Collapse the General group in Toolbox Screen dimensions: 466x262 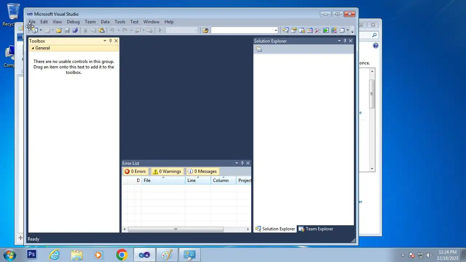(x=33, y=48)
